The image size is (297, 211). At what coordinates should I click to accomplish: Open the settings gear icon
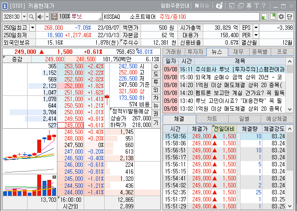pyautogui.click(x=281, y=17)
